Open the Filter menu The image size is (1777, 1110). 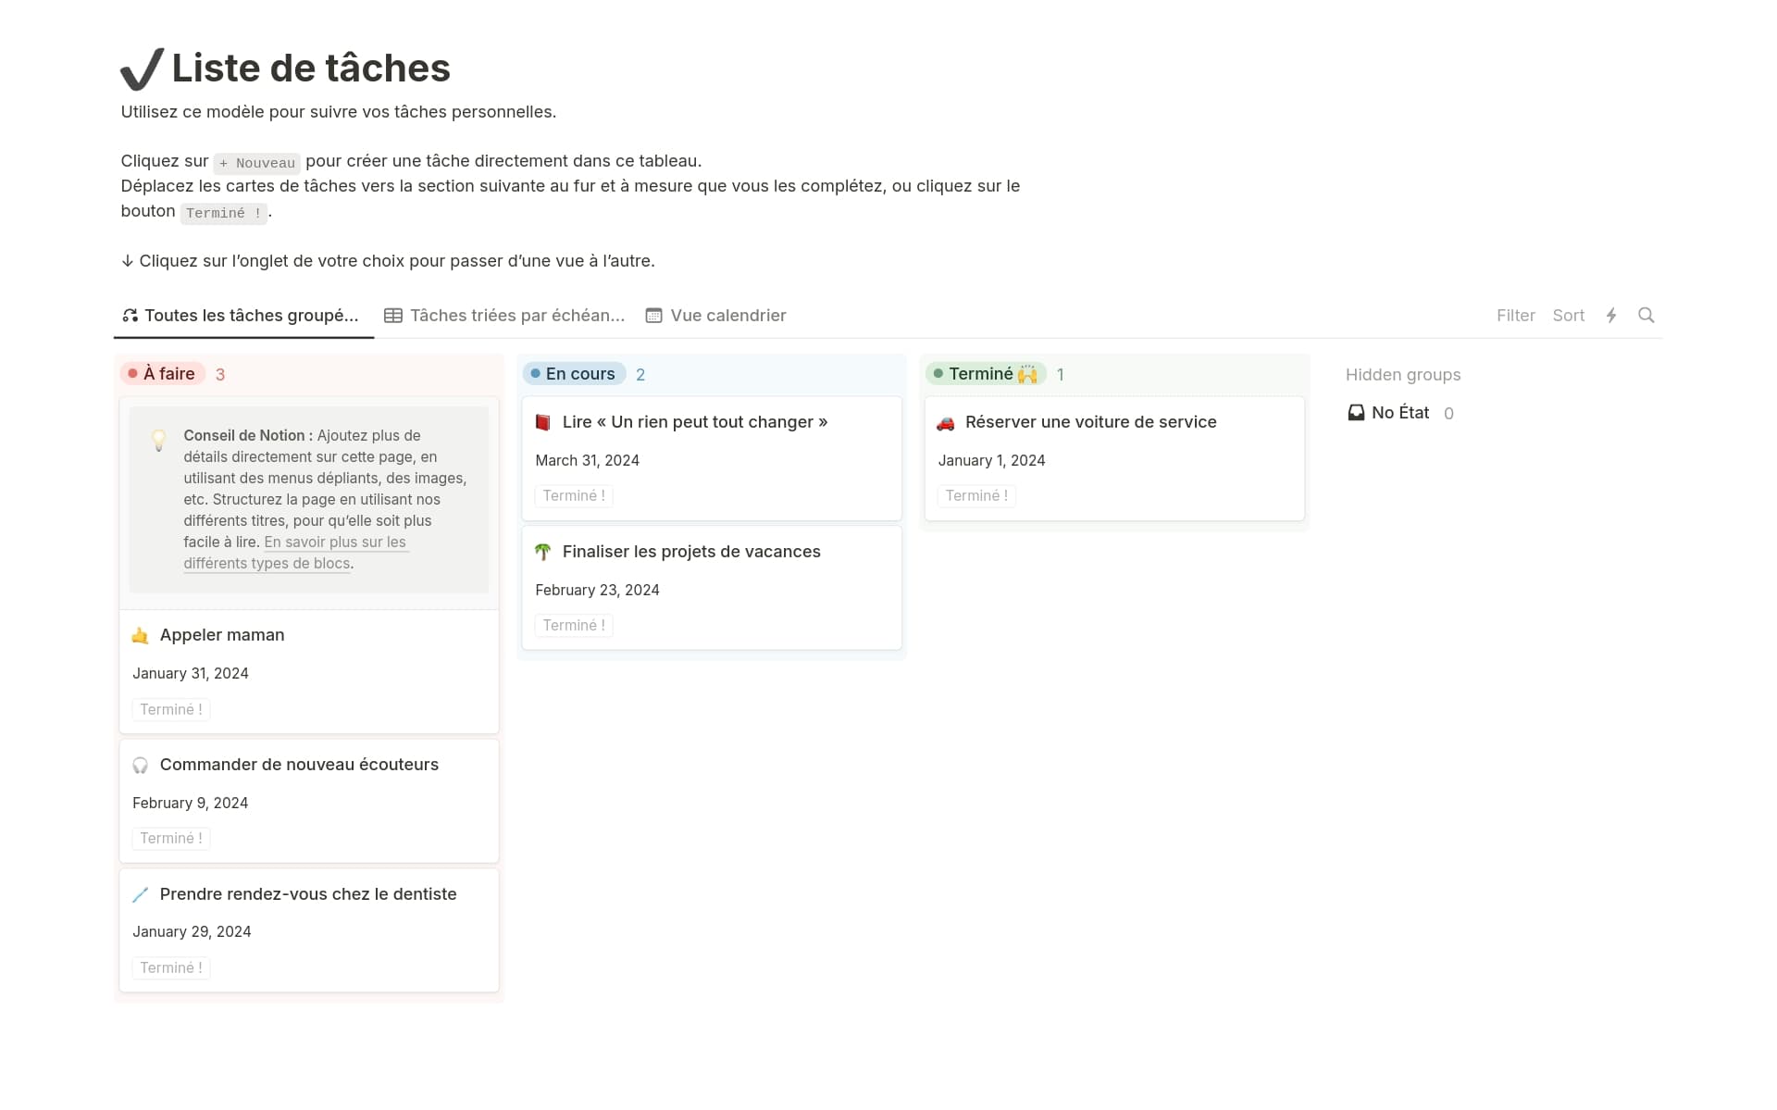[1515, 316]
